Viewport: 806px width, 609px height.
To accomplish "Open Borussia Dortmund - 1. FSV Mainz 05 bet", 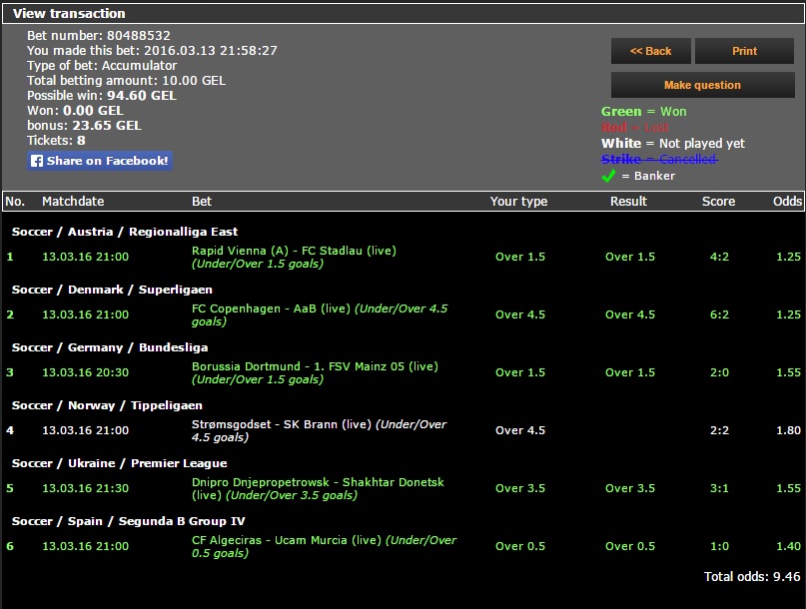I will click(x=315, y=372).
